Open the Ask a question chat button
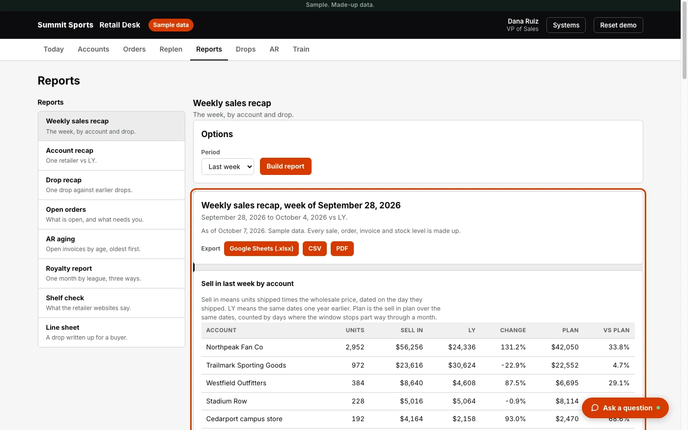The height and width of the screenshot is (430, 688). (625, 408)
